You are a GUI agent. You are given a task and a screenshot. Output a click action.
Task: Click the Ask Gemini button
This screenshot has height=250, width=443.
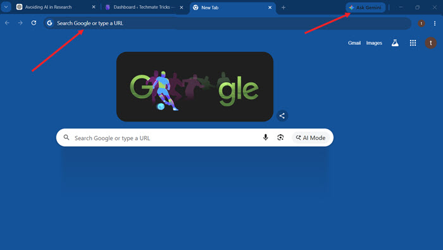(x=365, y=8)
